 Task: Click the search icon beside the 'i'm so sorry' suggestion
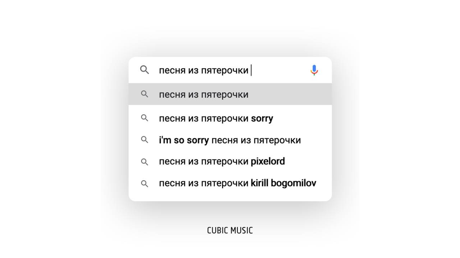click(144, 140)
